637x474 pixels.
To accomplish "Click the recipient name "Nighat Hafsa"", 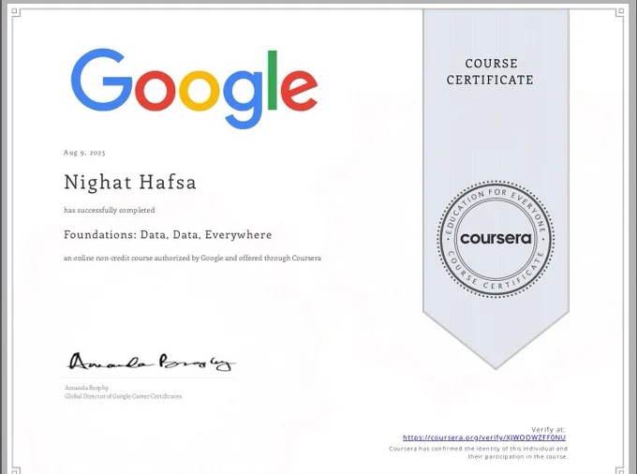I will click(x=130, y=182).
